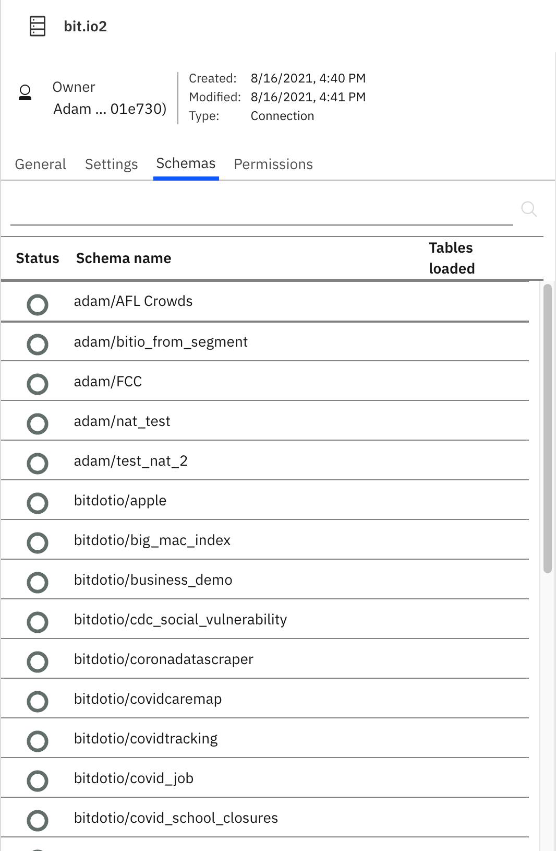
Task: Click the Tables loaded column header
Action: [452, 258]
